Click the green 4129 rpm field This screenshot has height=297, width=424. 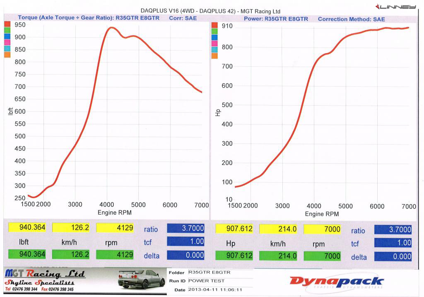coord(115,254)
